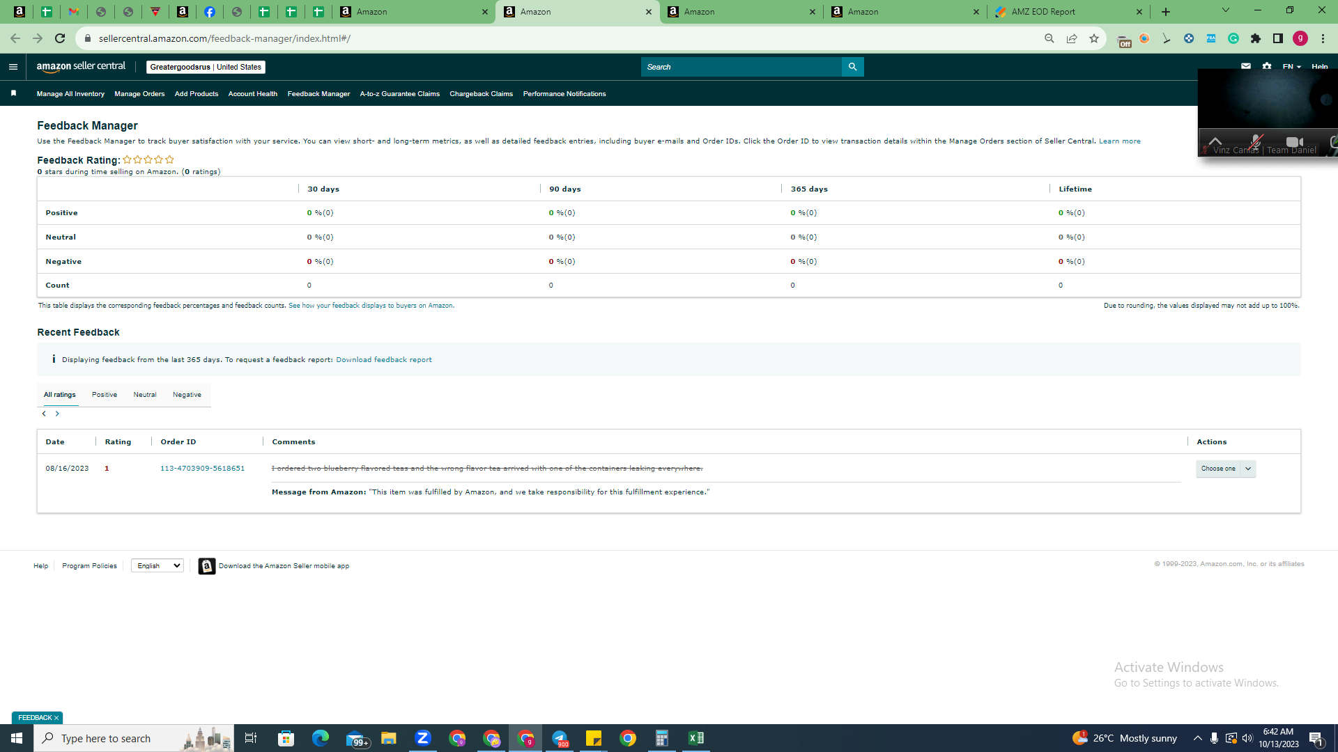Select the All ratings tab

pyautogui.click(x=60, y=395)
